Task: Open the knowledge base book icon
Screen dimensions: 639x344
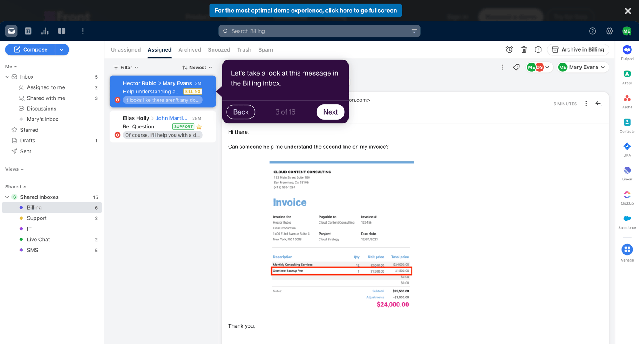Action: [62, 31]
